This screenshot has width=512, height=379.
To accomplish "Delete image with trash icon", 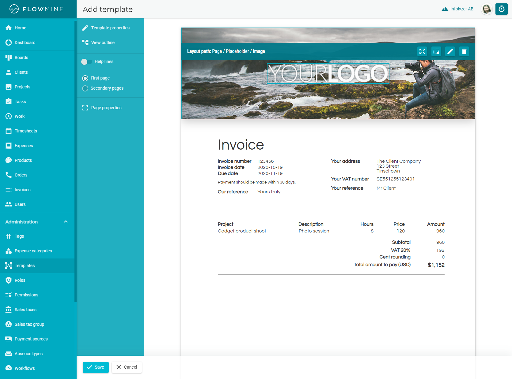I will pyautogui.click(x=464, y=51).
